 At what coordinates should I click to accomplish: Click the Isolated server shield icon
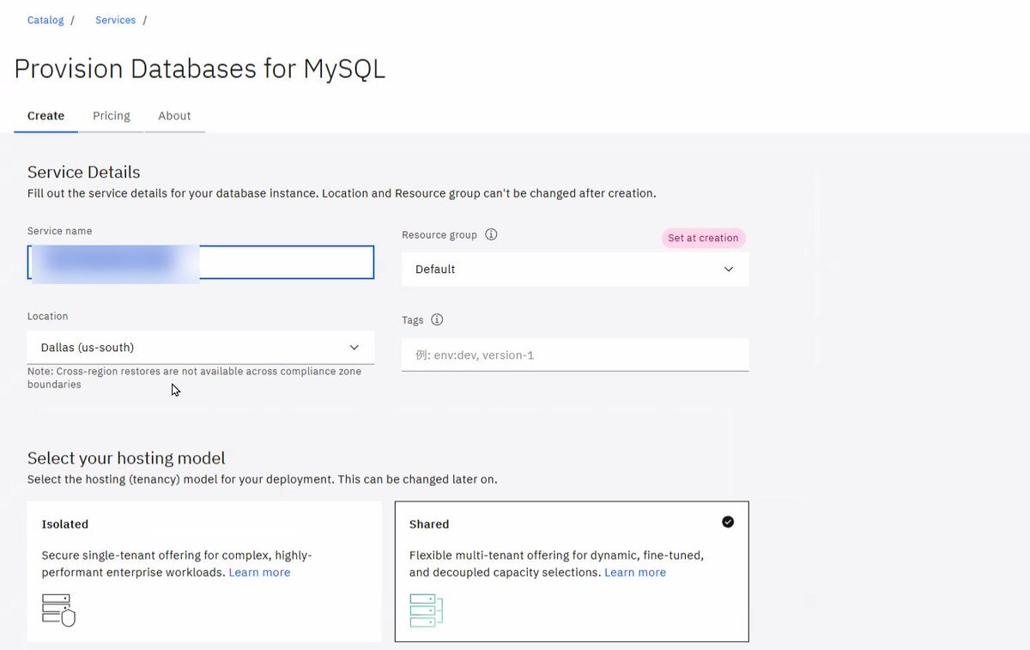point(58,610)
